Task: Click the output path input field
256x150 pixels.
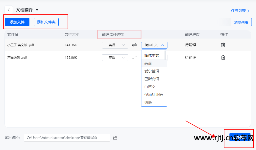Action: (67, 138)
